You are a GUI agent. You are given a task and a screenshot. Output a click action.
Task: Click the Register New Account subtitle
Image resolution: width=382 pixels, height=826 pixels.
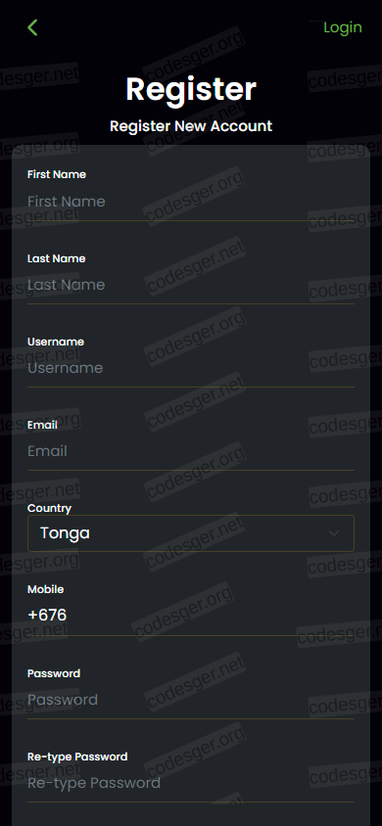click(191, 126)
